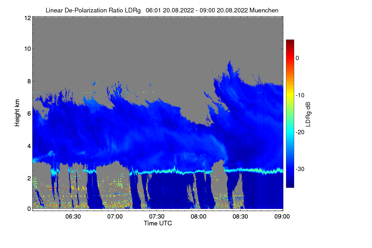
Task: Click the 'Muenchen' station name in title
Action: [x=264, y=11]
